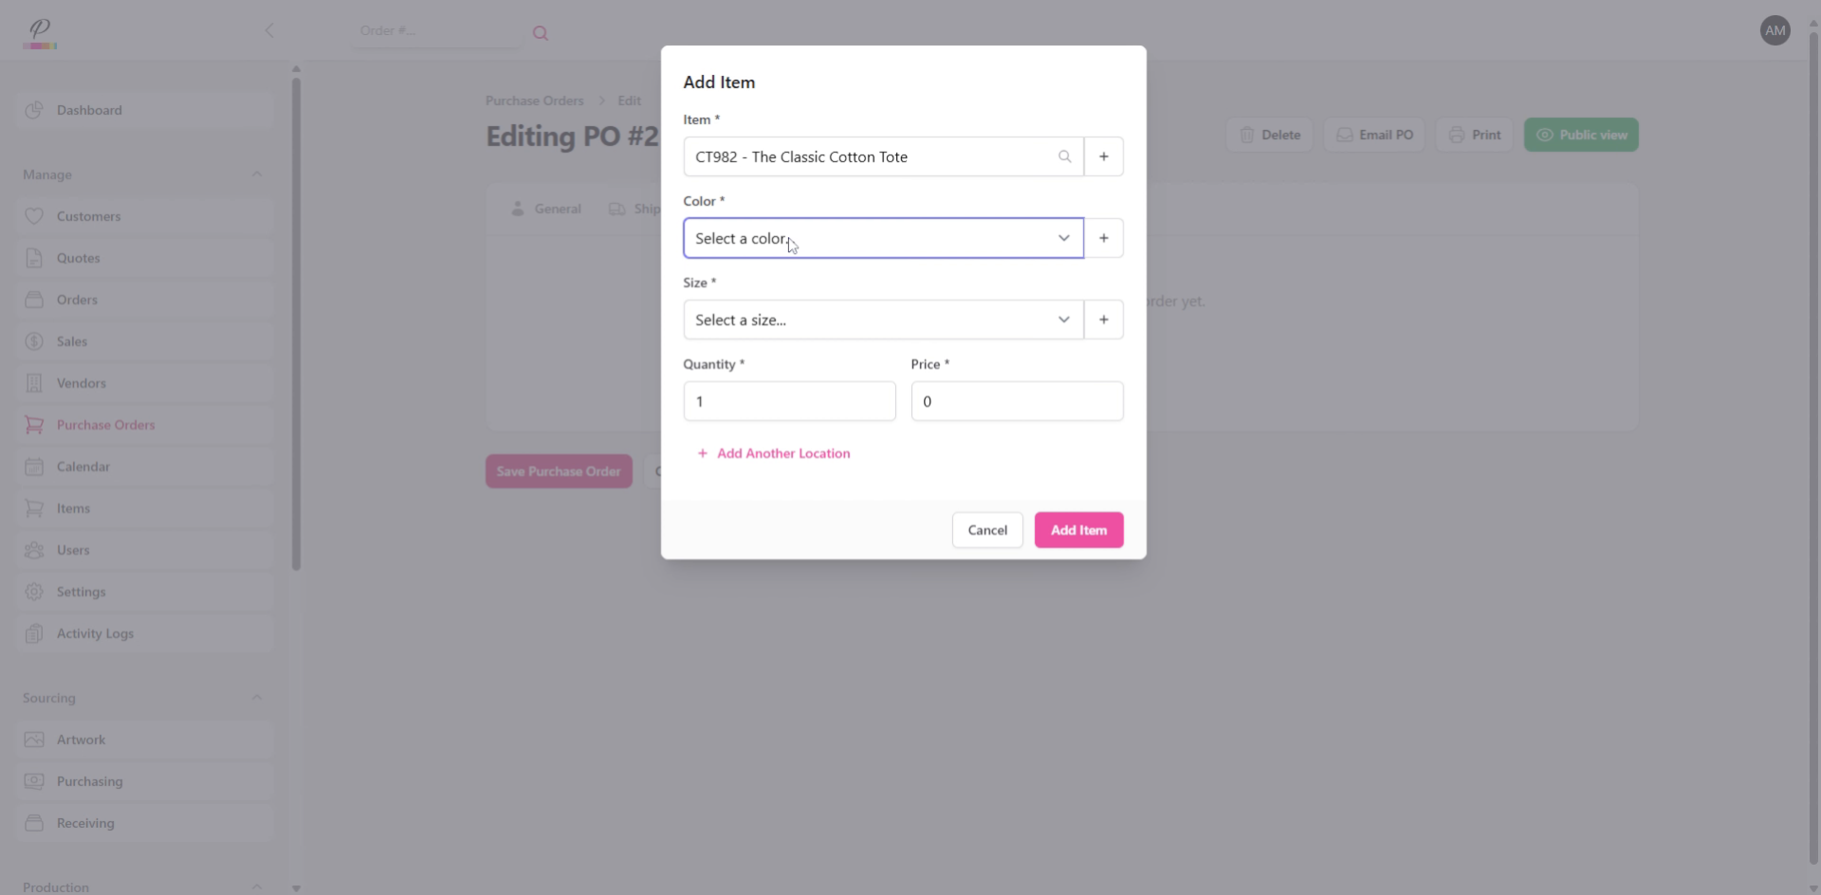The height and width of the screenshot is (895, 1821).
Task: Switch to the General tab
Action: click(x=558, y=208)
